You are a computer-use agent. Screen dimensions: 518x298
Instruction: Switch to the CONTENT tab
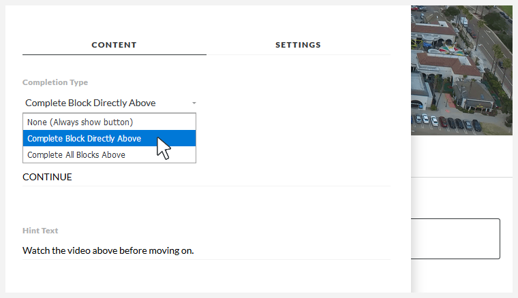pos(114,45)
